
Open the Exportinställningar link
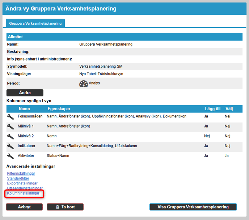[22, 183]
